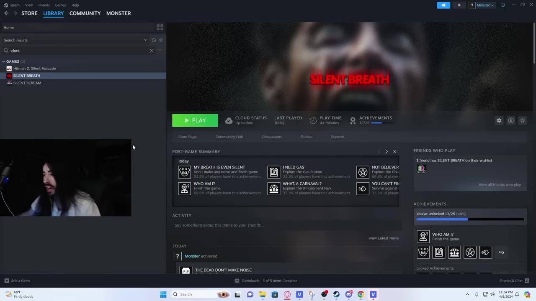This screenshot has height=301, width=536.
Task: Open the search filter options icon
Action: (160, 51)
